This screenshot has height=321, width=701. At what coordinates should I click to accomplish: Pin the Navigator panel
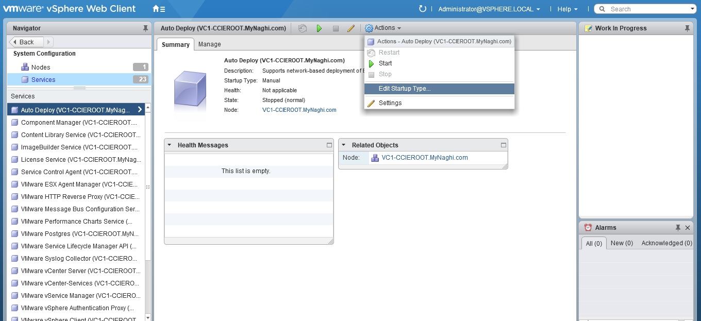[145, 28]
